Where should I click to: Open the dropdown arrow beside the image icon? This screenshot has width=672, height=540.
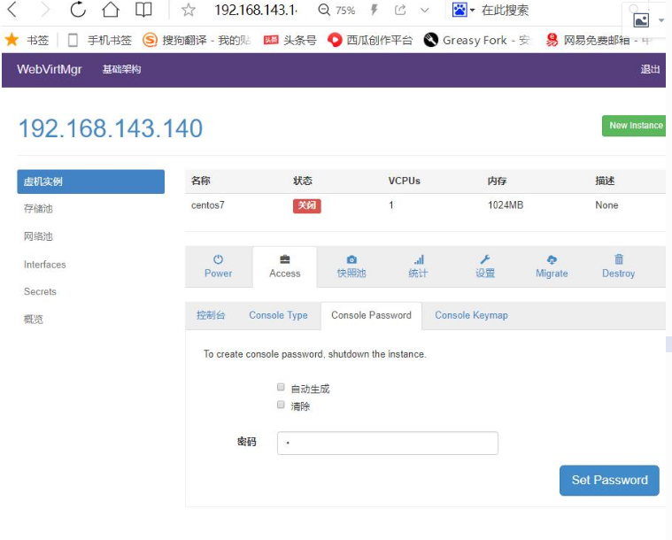tap(661, 20)
